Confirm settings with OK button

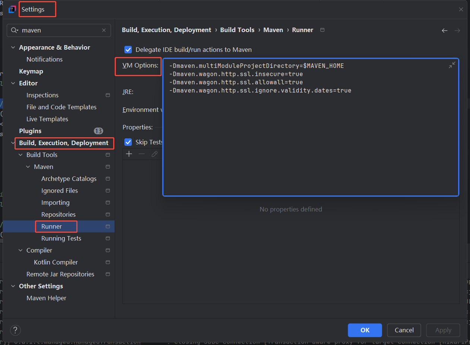click(x=365, y=330)
